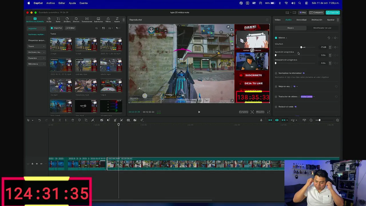Toggle the Básico checkbox

[x=276, y=38]
